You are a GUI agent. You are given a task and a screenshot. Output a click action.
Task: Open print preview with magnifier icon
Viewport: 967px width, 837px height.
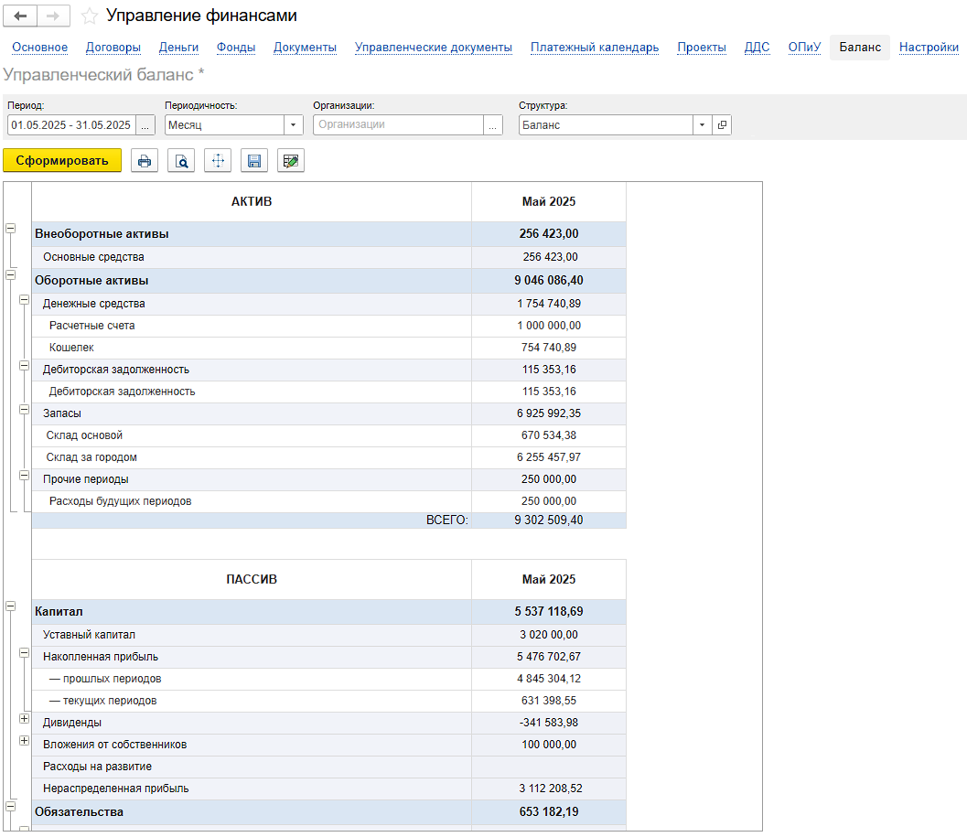(x=181, y=161)
